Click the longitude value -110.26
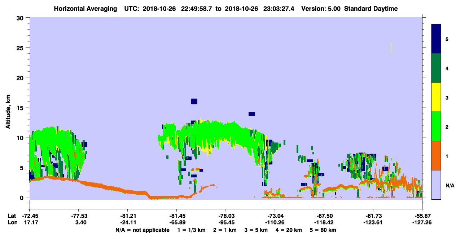This screenshot has width=469, height=240. pos(275,222)
